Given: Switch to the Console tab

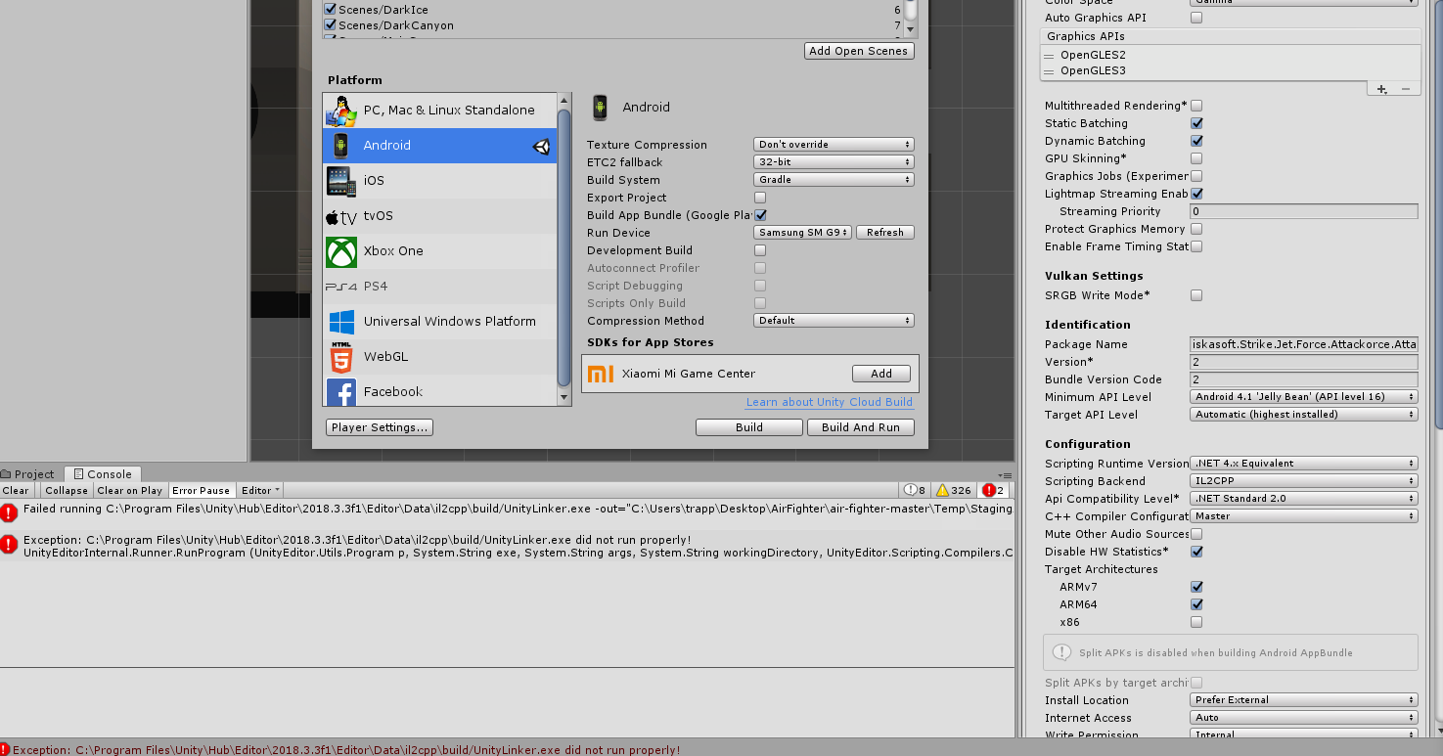Looking at the screenshot, I should pyautogui.click(x=103, y=474).
